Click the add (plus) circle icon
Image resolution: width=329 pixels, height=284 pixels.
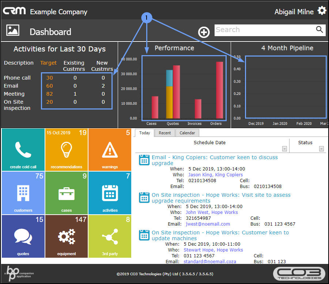point(204,32)
